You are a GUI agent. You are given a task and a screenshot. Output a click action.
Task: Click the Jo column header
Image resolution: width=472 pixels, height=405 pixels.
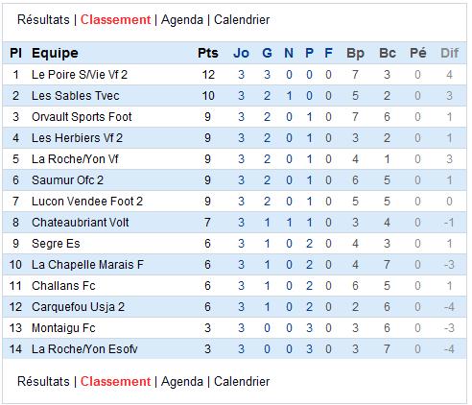point(241,53)
